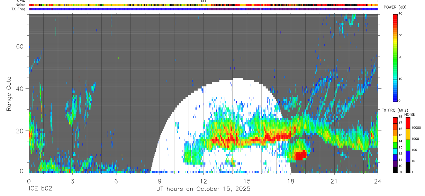Click the 18 hour tick label on the time axis
This screenshot has width=425, height=196.
point(291,181)
